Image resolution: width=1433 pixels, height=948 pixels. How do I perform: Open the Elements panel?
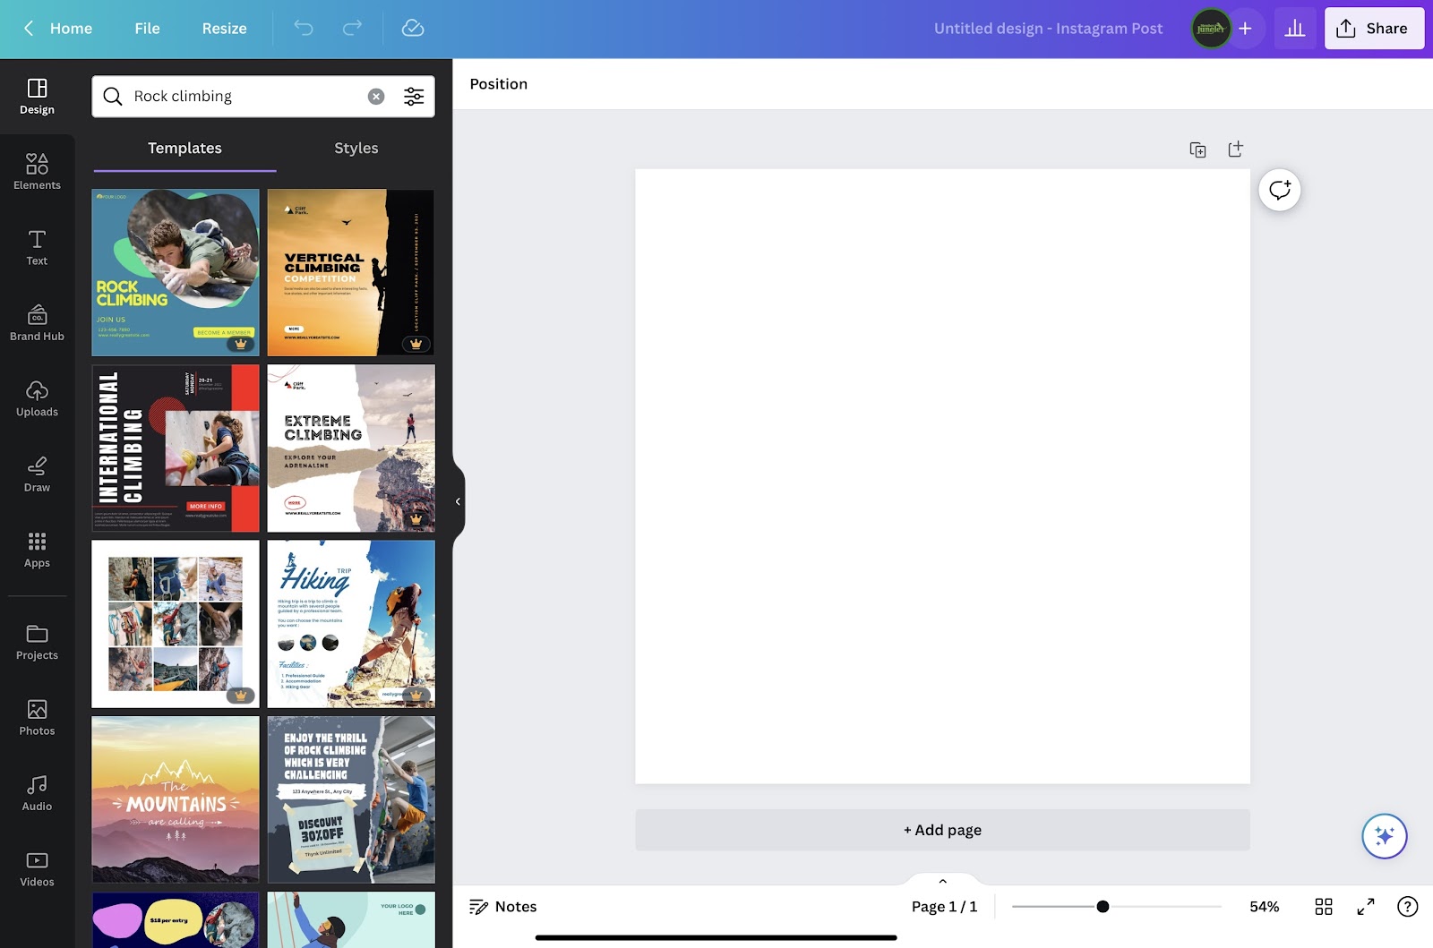click(x=37, y=172)
